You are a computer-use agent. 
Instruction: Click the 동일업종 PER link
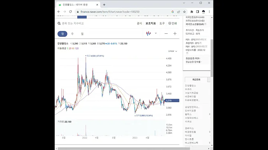[x=193, y=58]
